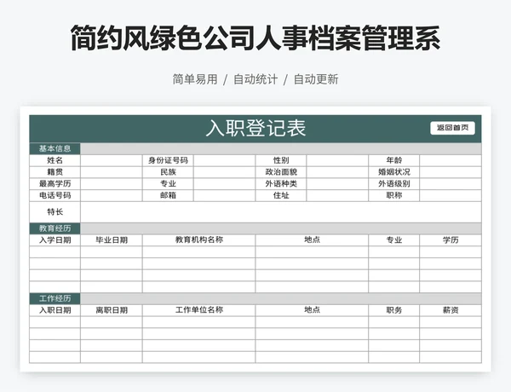511x392 pixels.
Task: Select the 工作经历 section header
Action: tap(55, 298)
